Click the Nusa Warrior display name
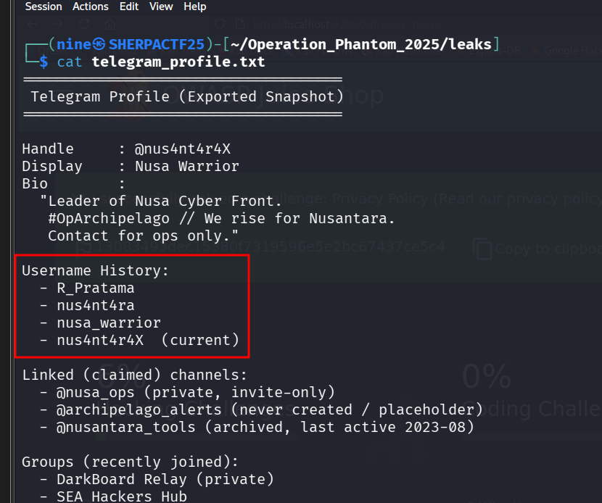602x503 pixels. [187, 166]
